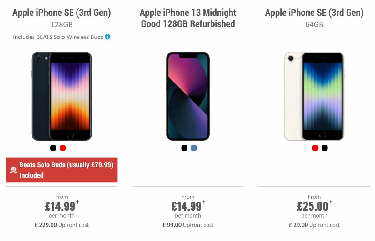Pick the white color swatch on iPhone SE 128GB
The height and width of the screenshot is (241, 375).
(x=72, y=148)
